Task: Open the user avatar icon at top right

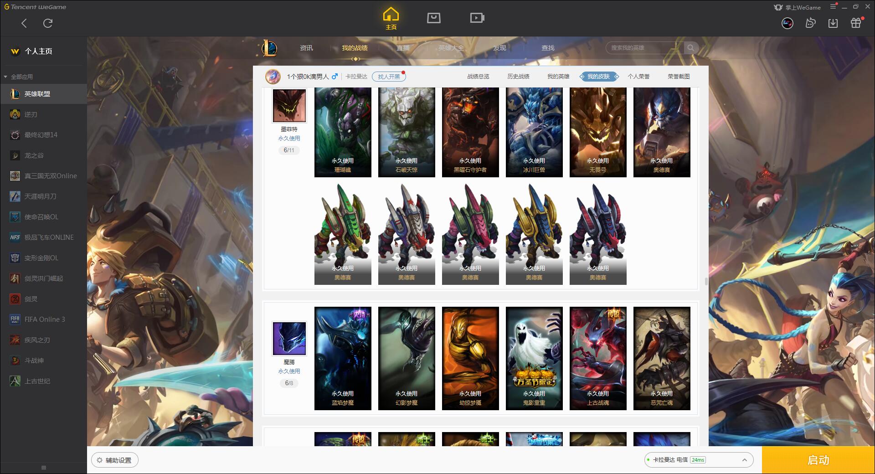Action: (787, 23)
